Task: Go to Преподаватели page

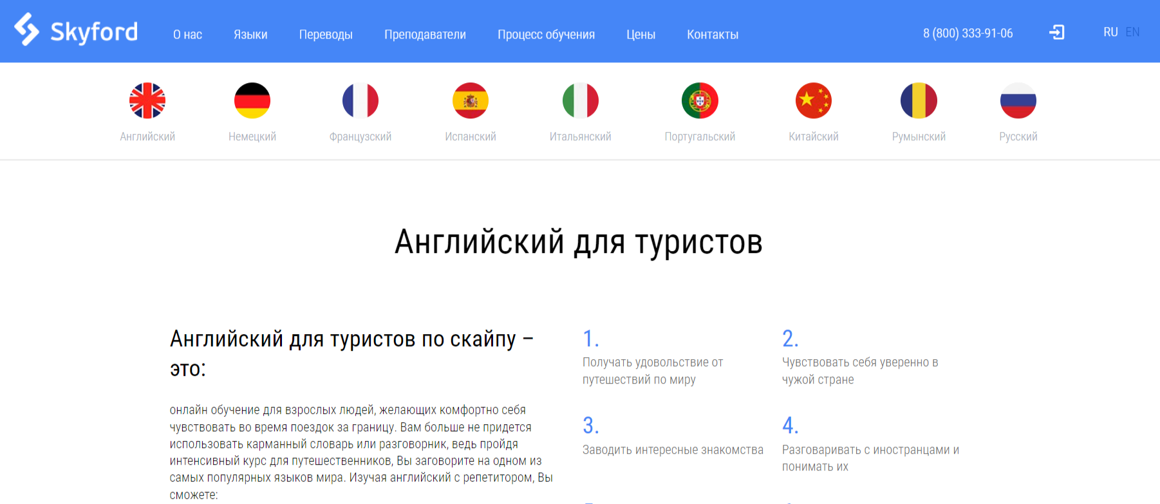Action: pyautogui.click(x=425, y=35)
